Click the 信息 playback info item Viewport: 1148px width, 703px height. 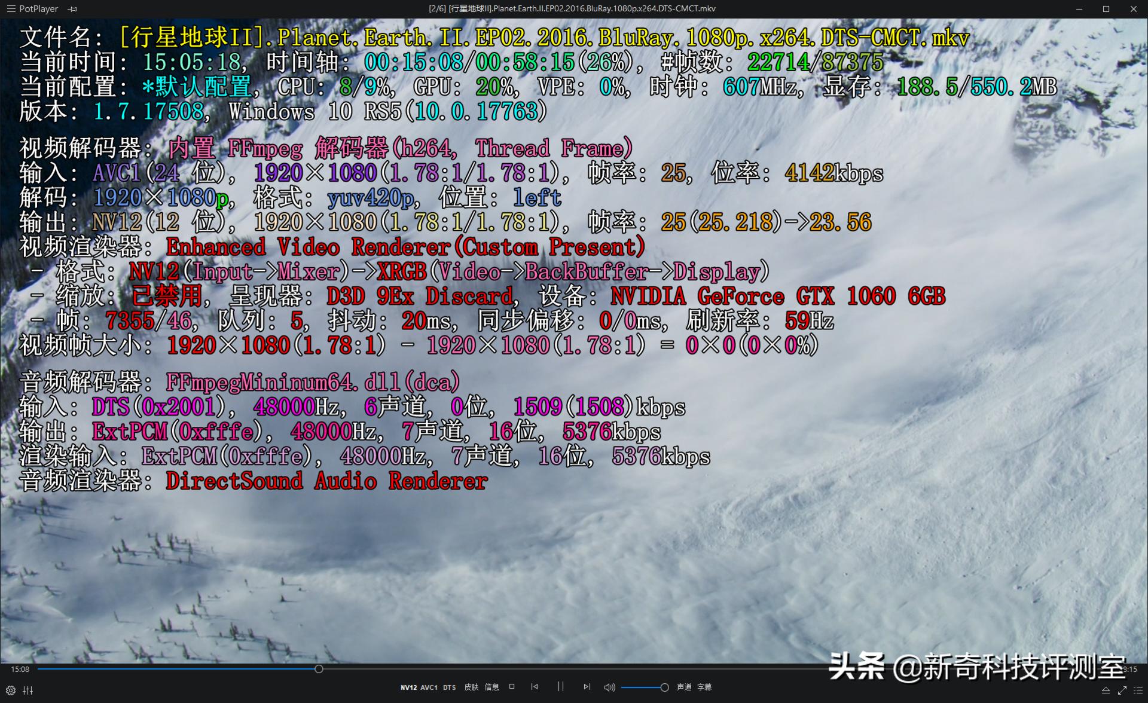[492, 687]
